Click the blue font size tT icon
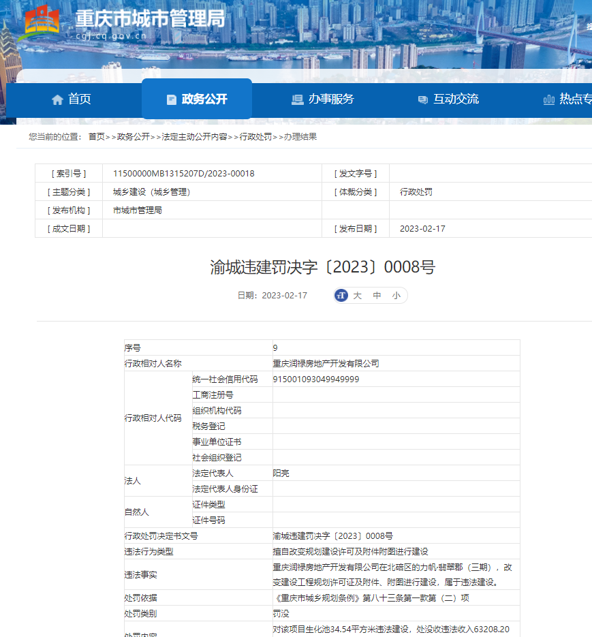 pos(341,296)
